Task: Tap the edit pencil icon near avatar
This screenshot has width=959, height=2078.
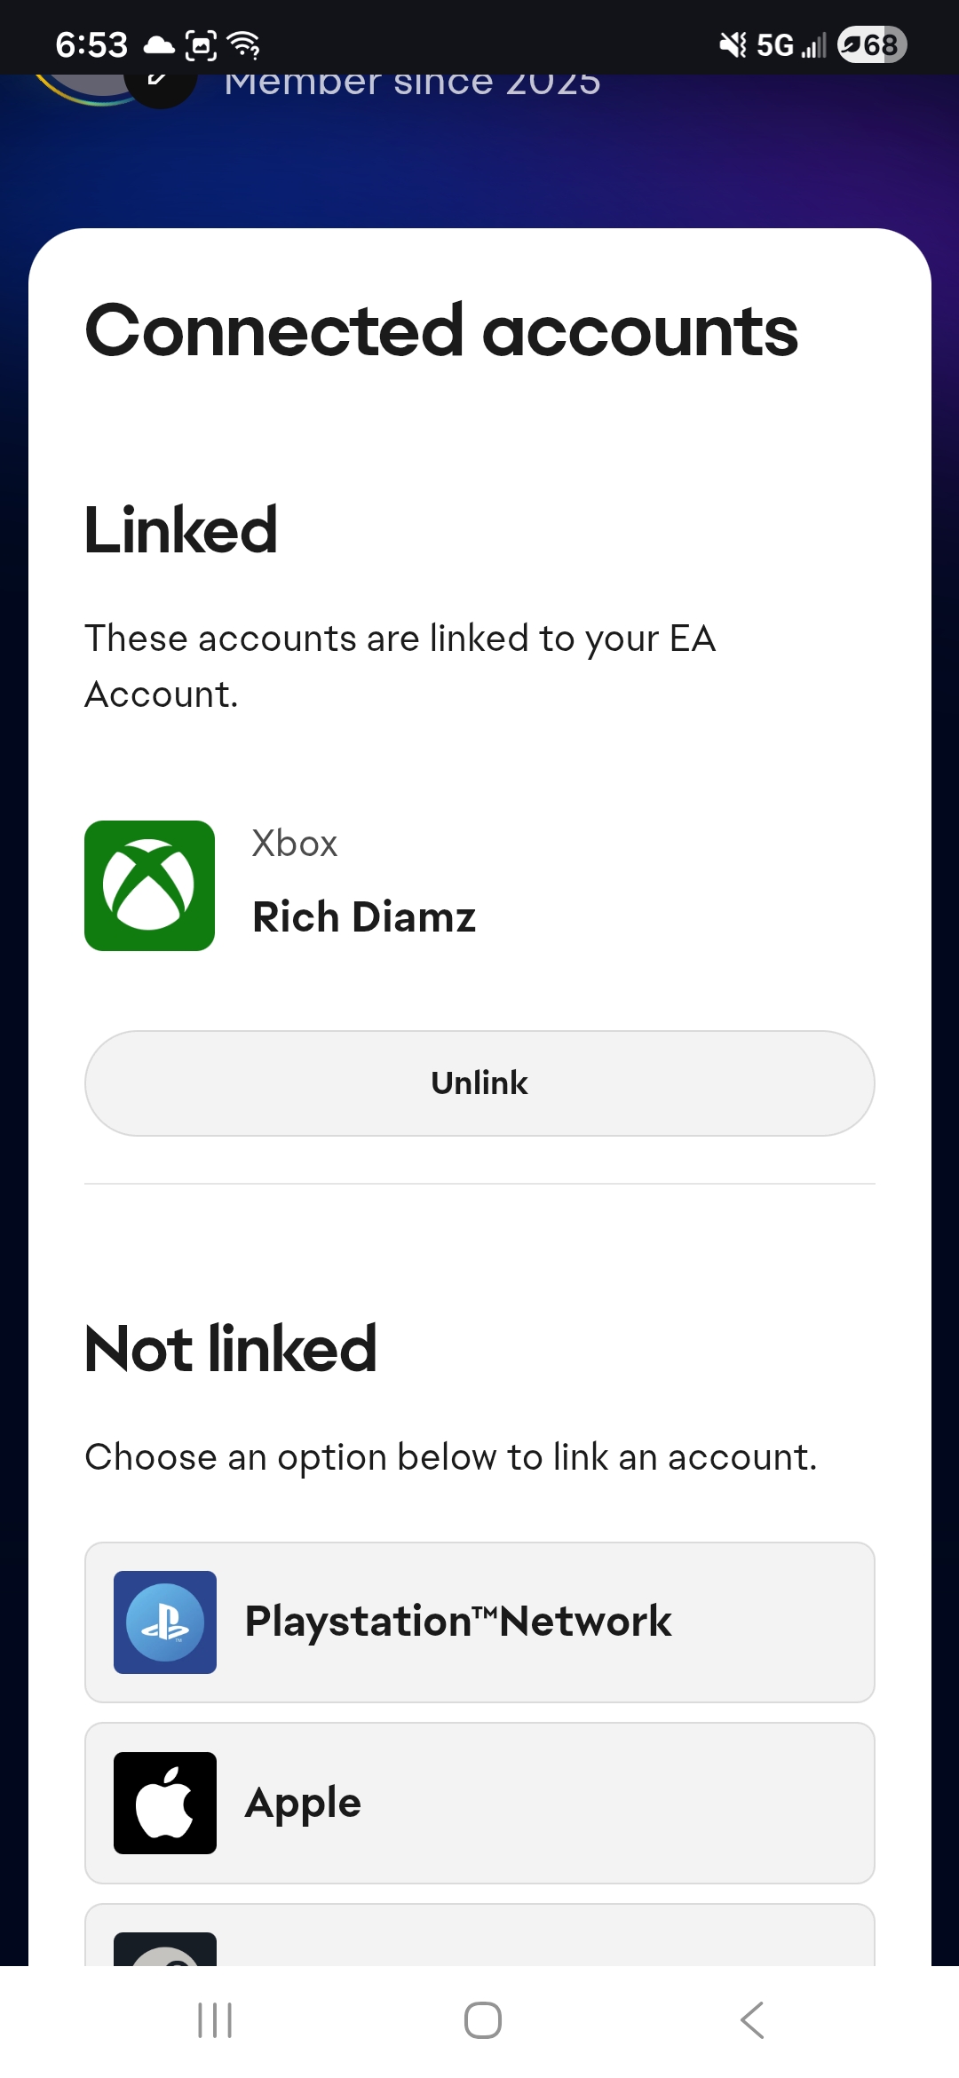Action: [x=160, y=82]
